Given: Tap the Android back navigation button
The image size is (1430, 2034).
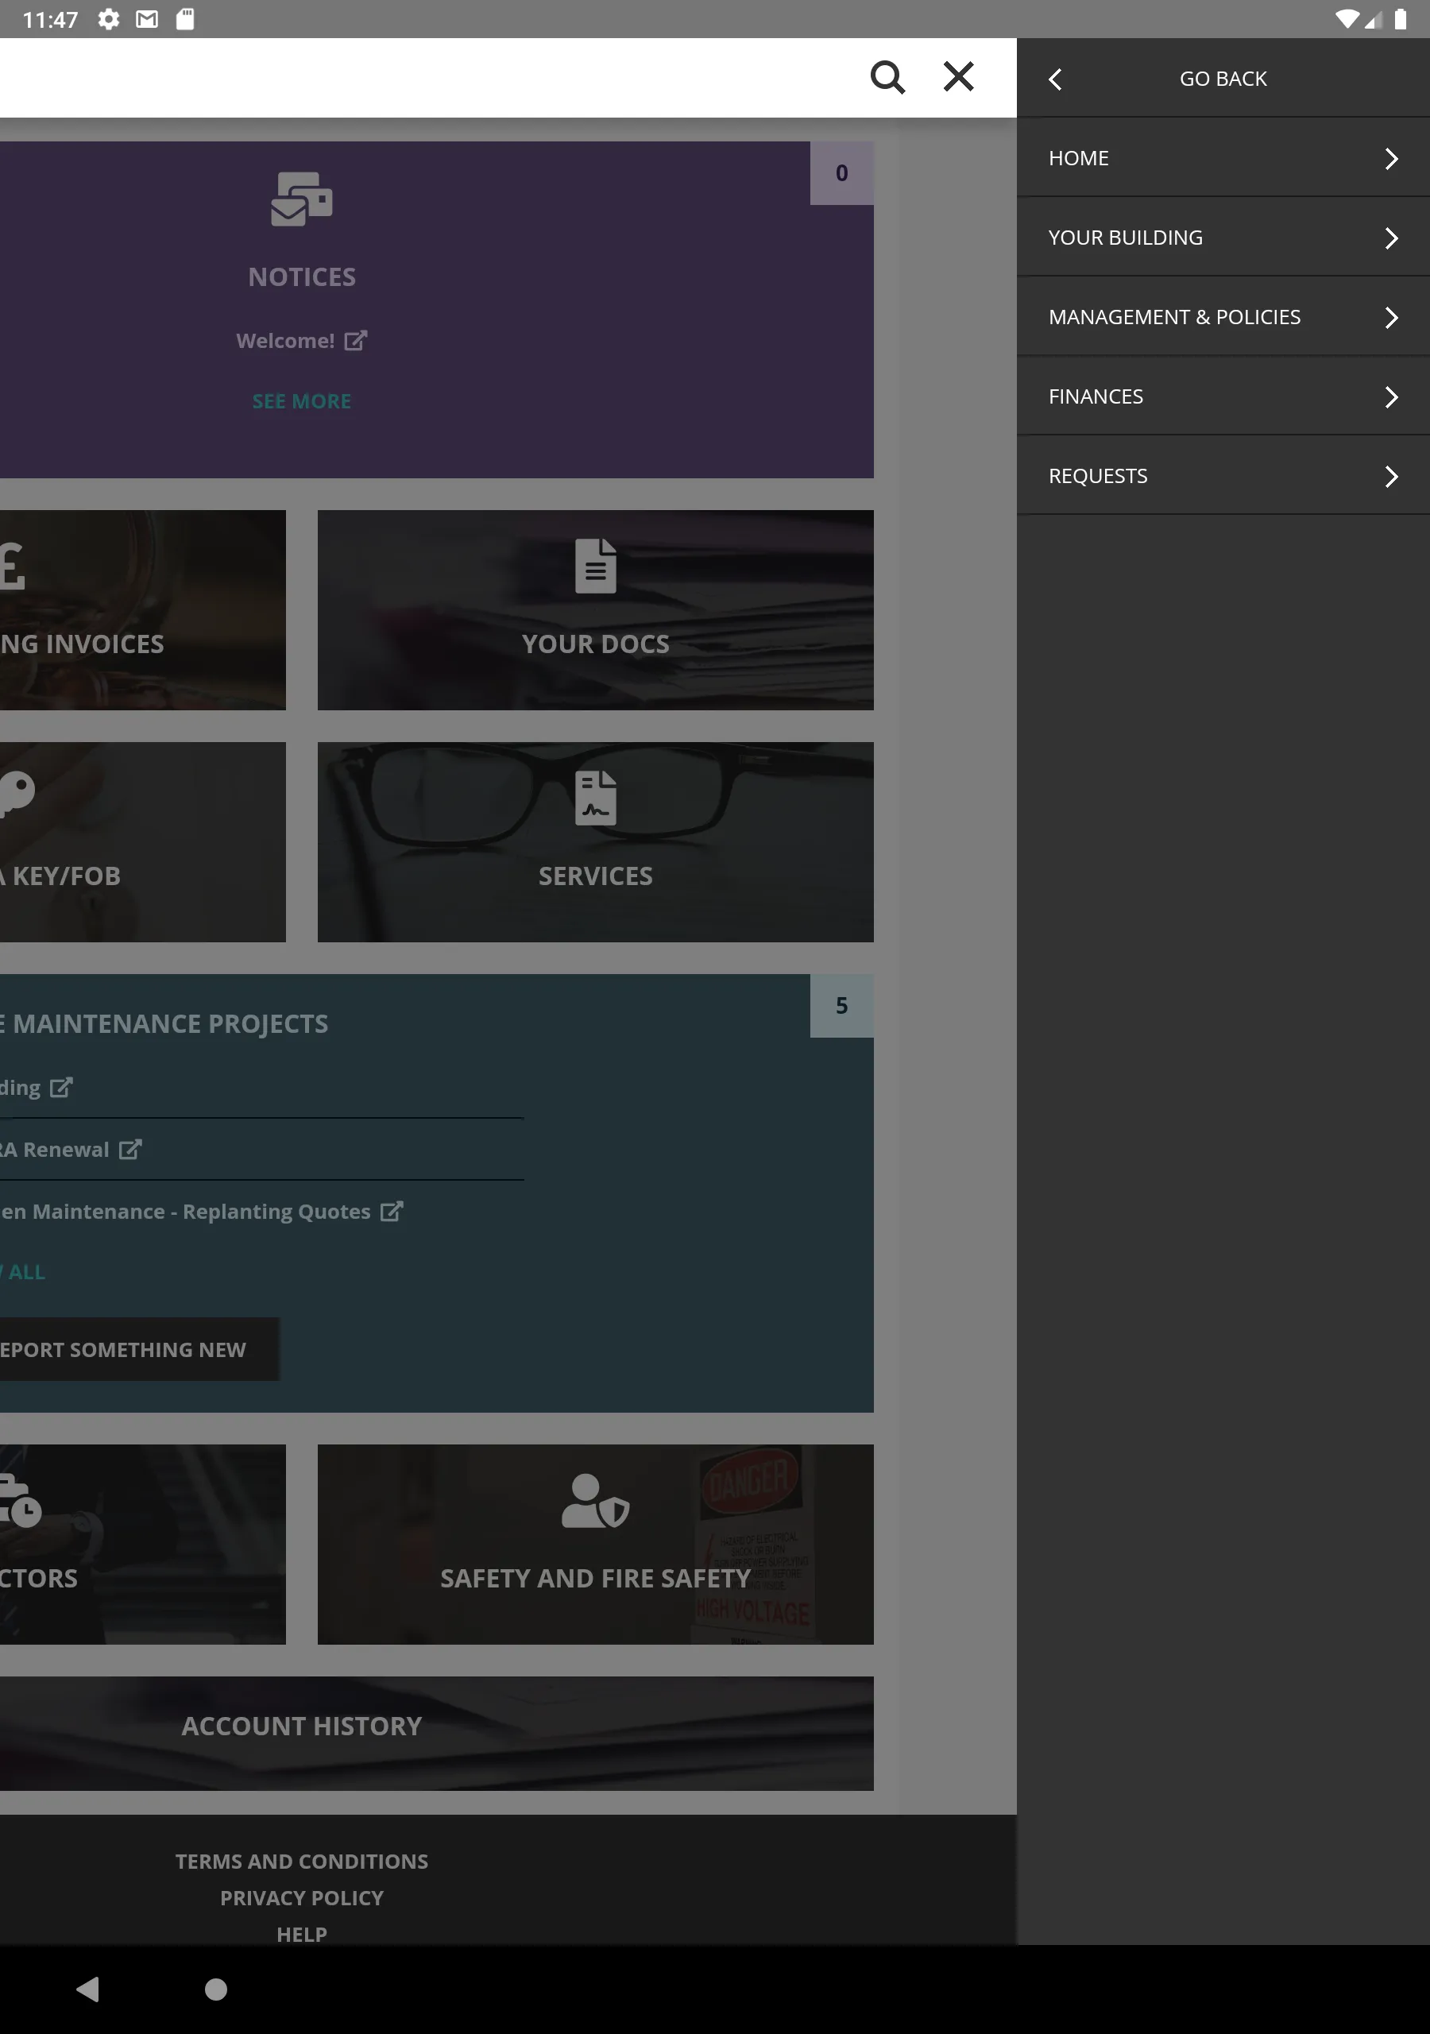Looking at the screenshot, I should 87,1989.
